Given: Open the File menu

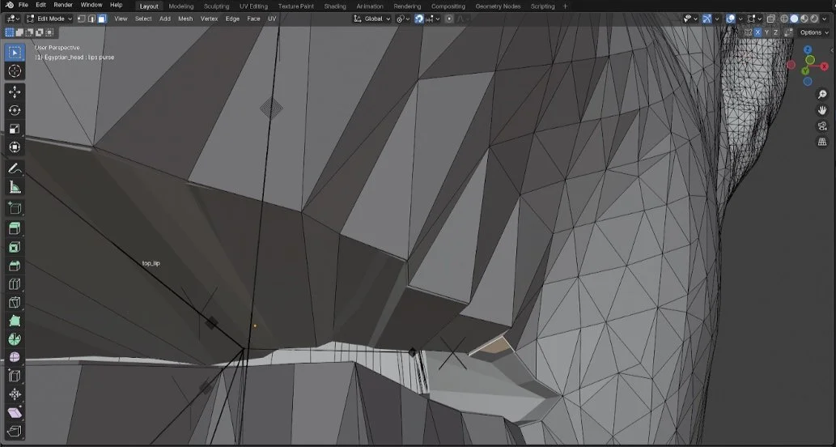Looking at the screenshot, I should pyautogui.click(x=23, y=5).
